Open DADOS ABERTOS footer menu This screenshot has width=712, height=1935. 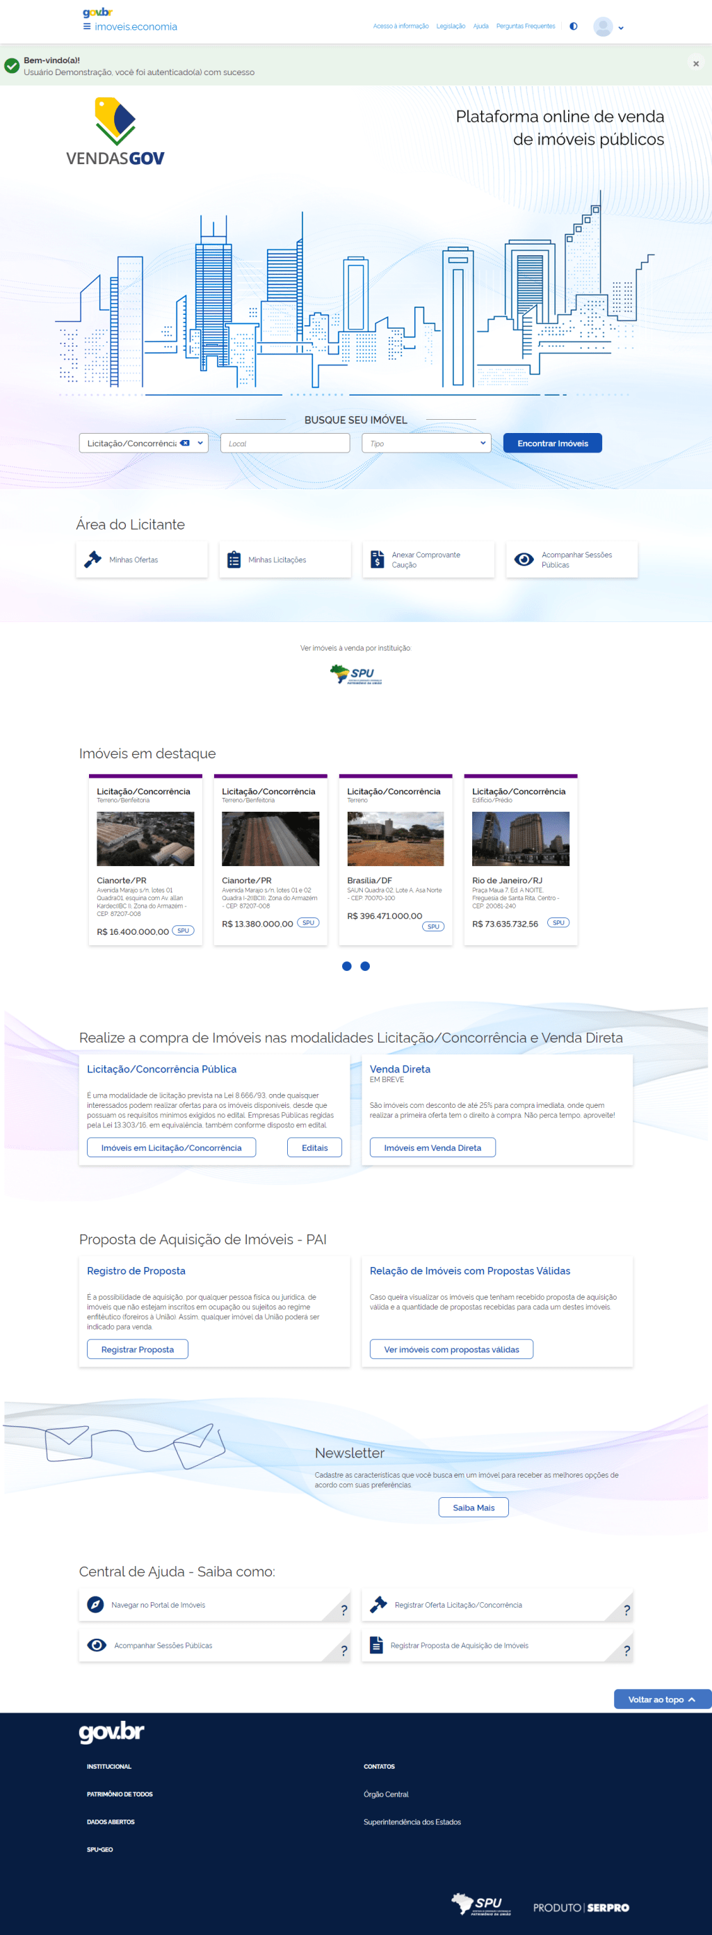(111, 1822)
